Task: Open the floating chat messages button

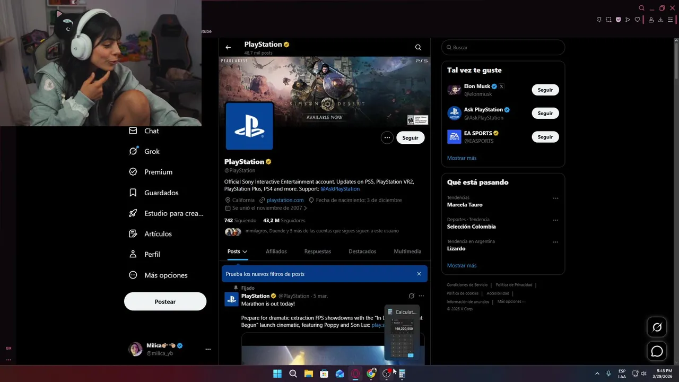Action: tap(657, 351)
